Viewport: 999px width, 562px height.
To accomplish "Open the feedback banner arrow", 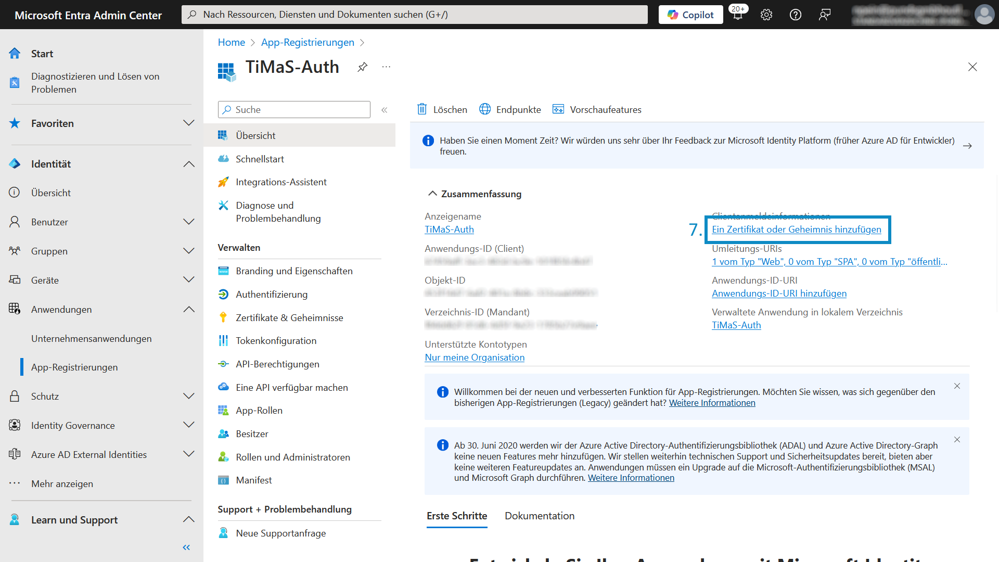I will [967, 146].
